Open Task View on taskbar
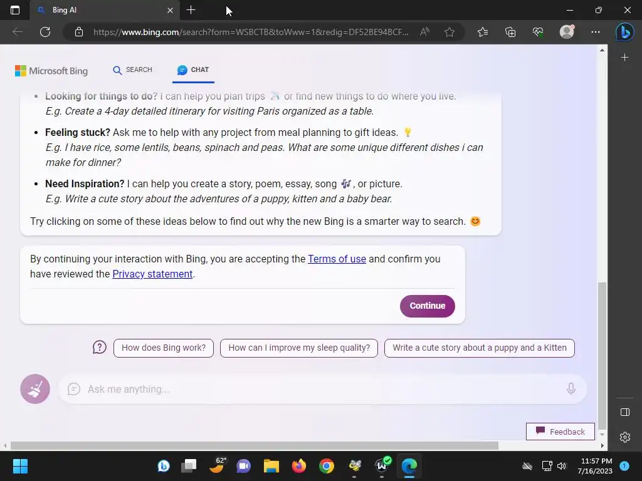The height and width of the screenshot is (481, 642). point(189,466)
